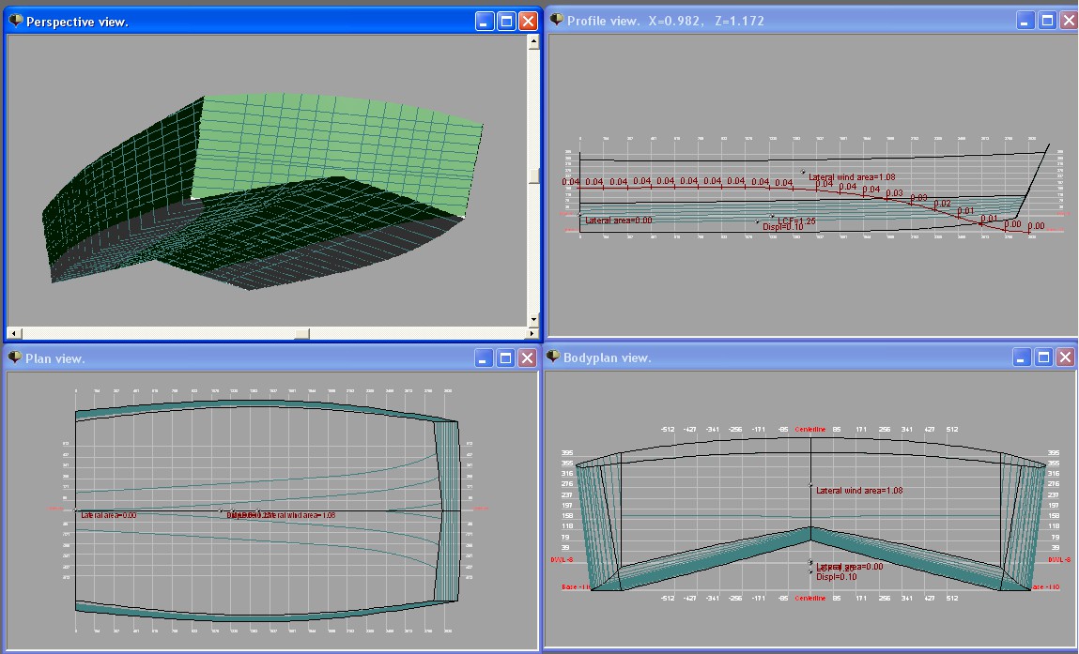Close the Bodyplan view window
This screenshot has width=1079, height=654.
coord(1065,357)
